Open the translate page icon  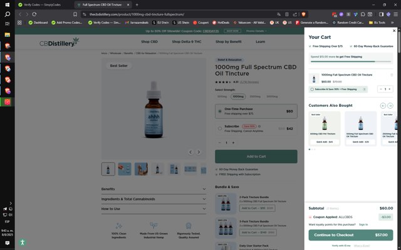tap(278, 14)
